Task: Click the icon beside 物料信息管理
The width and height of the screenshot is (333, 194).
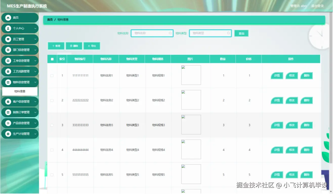Action: [8, 82]
